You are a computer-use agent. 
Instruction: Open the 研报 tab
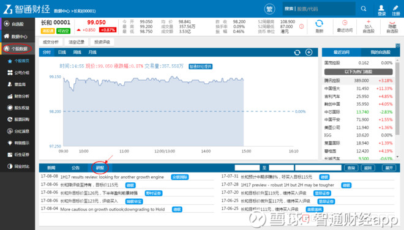point(100,168)
